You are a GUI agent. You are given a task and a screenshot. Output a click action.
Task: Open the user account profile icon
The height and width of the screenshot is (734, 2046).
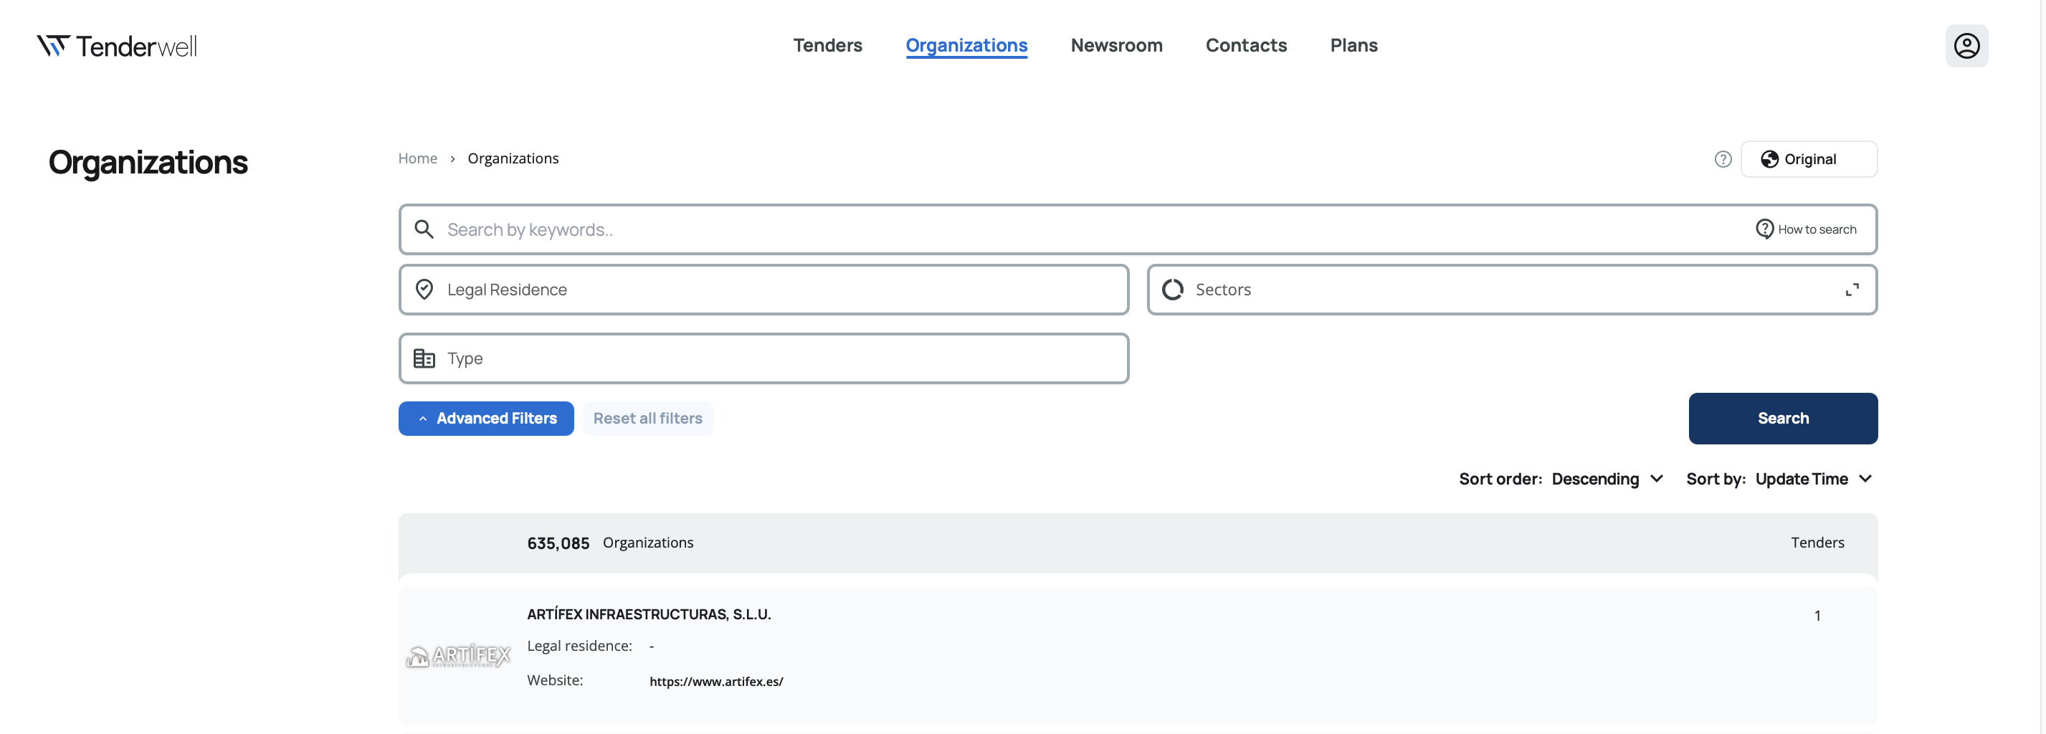point(1966,46)
